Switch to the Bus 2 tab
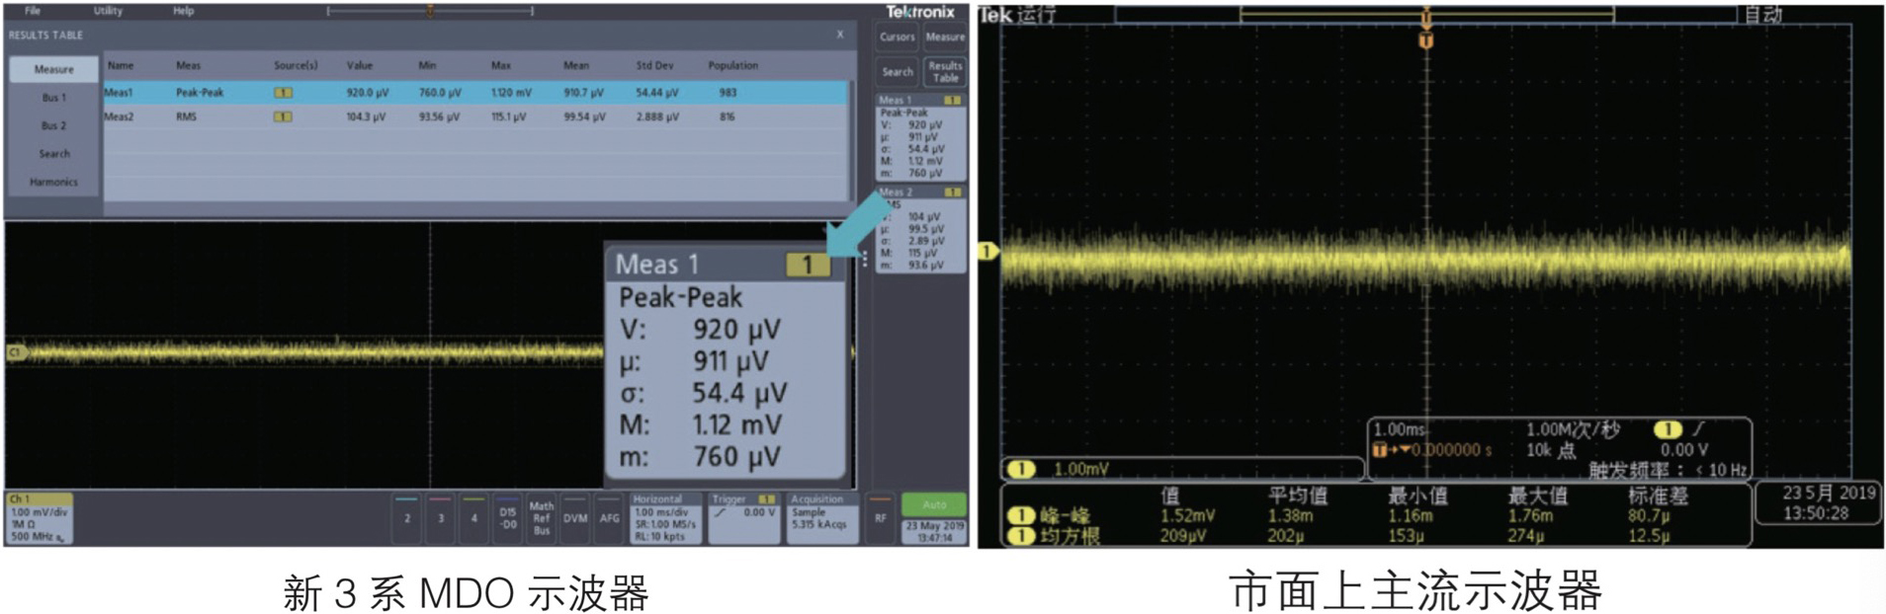The width and height of the screenshot is (1886, 614). tap(54, 125)
